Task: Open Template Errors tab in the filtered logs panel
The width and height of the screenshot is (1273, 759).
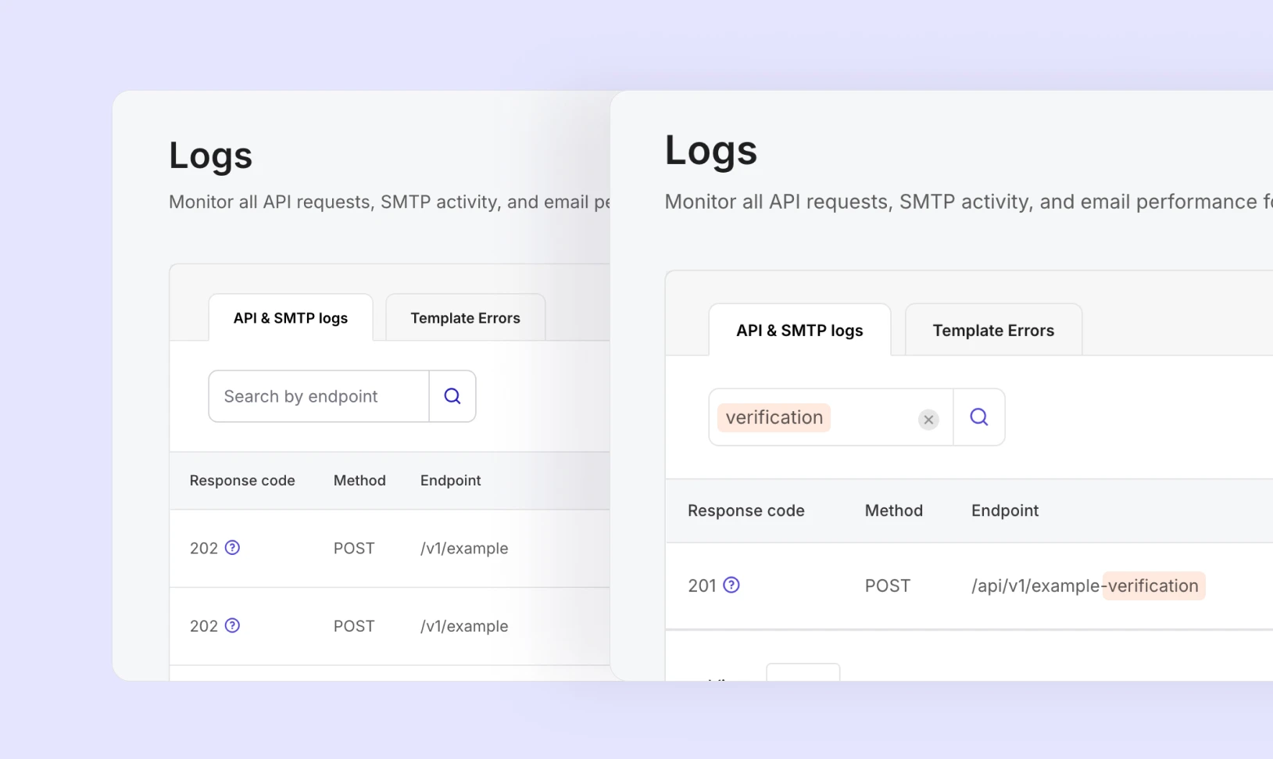Action: (x=993, y=331)
